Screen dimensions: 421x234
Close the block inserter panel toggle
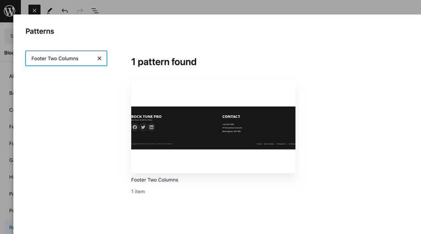(34, 11)
